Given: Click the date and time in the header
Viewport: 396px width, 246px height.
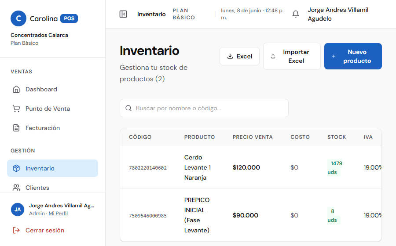Looking at the screenshot, I should 252,14.
